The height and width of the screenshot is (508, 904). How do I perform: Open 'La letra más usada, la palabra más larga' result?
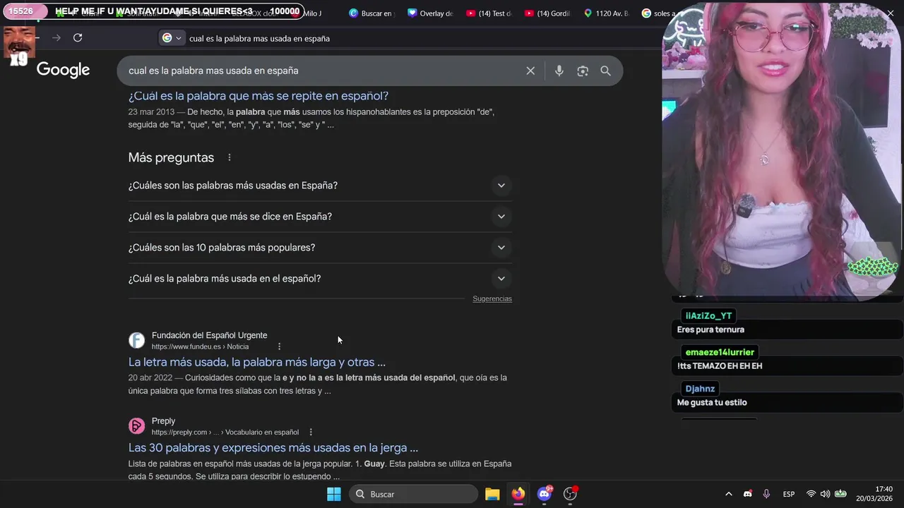click(x=257, y=362)
